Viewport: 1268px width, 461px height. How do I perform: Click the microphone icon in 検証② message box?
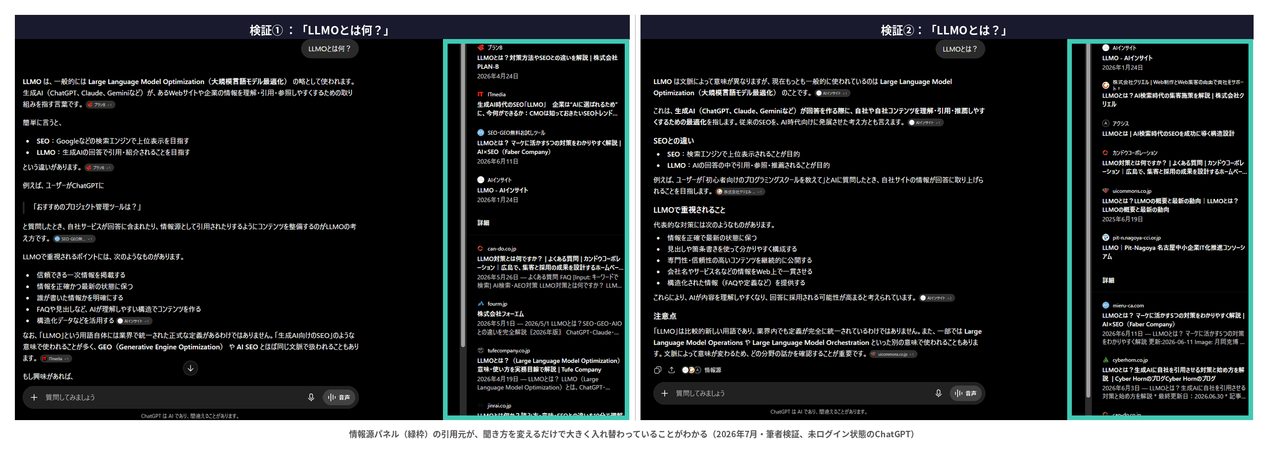[938, 393]
